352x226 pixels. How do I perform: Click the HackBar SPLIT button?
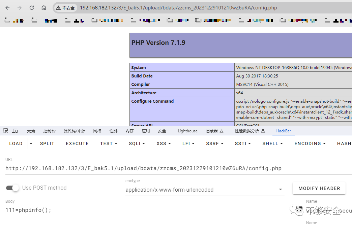click(x=47, y=143)
